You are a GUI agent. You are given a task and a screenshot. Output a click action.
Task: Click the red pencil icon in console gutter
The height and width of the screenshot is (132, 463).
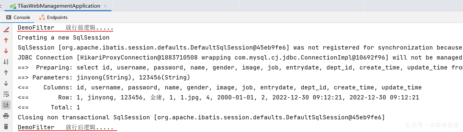click(6, 30)
